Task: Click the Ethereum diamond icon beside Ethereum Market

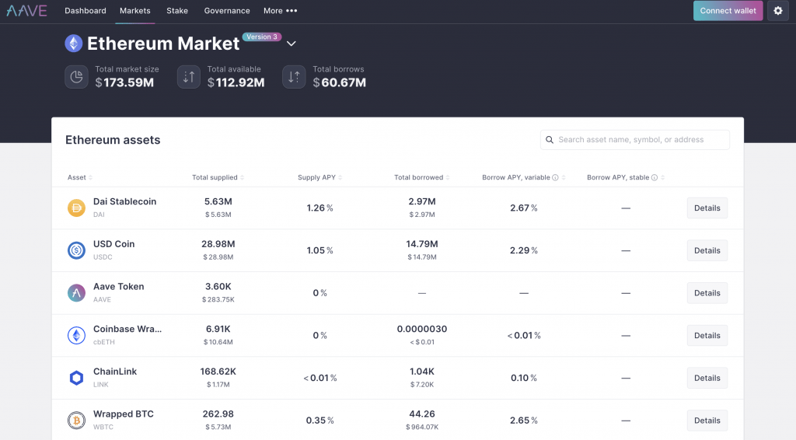Action: (74, 44)
